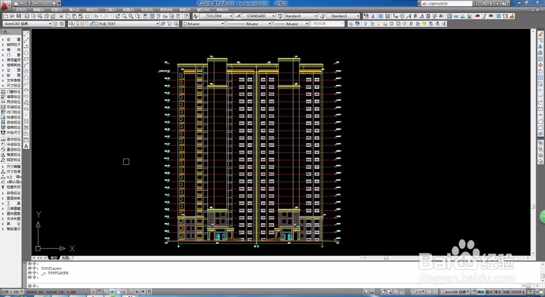Click the Zoom realtime magnifier icon
Screen dimensions: 545x297
pos(124,16)
